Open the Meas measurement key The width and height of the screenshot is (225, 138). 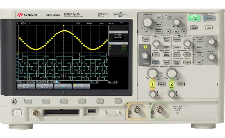pos(177,47)
